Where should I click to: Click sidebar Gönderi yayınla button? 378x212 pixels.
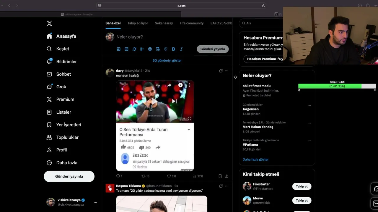pyautogui.click(x=69, y=176)
